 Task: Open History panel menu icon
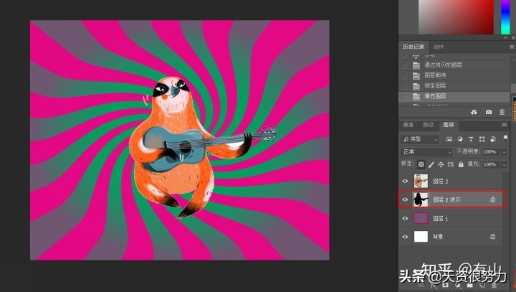(512, 47)
